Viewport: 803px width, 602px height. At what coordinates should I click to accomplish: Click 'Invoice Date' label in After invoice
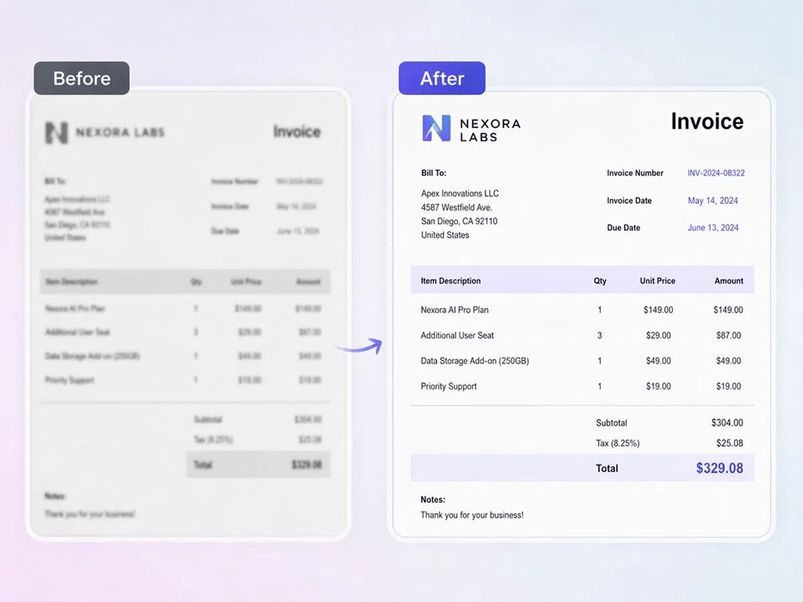[x=629, y=201]
